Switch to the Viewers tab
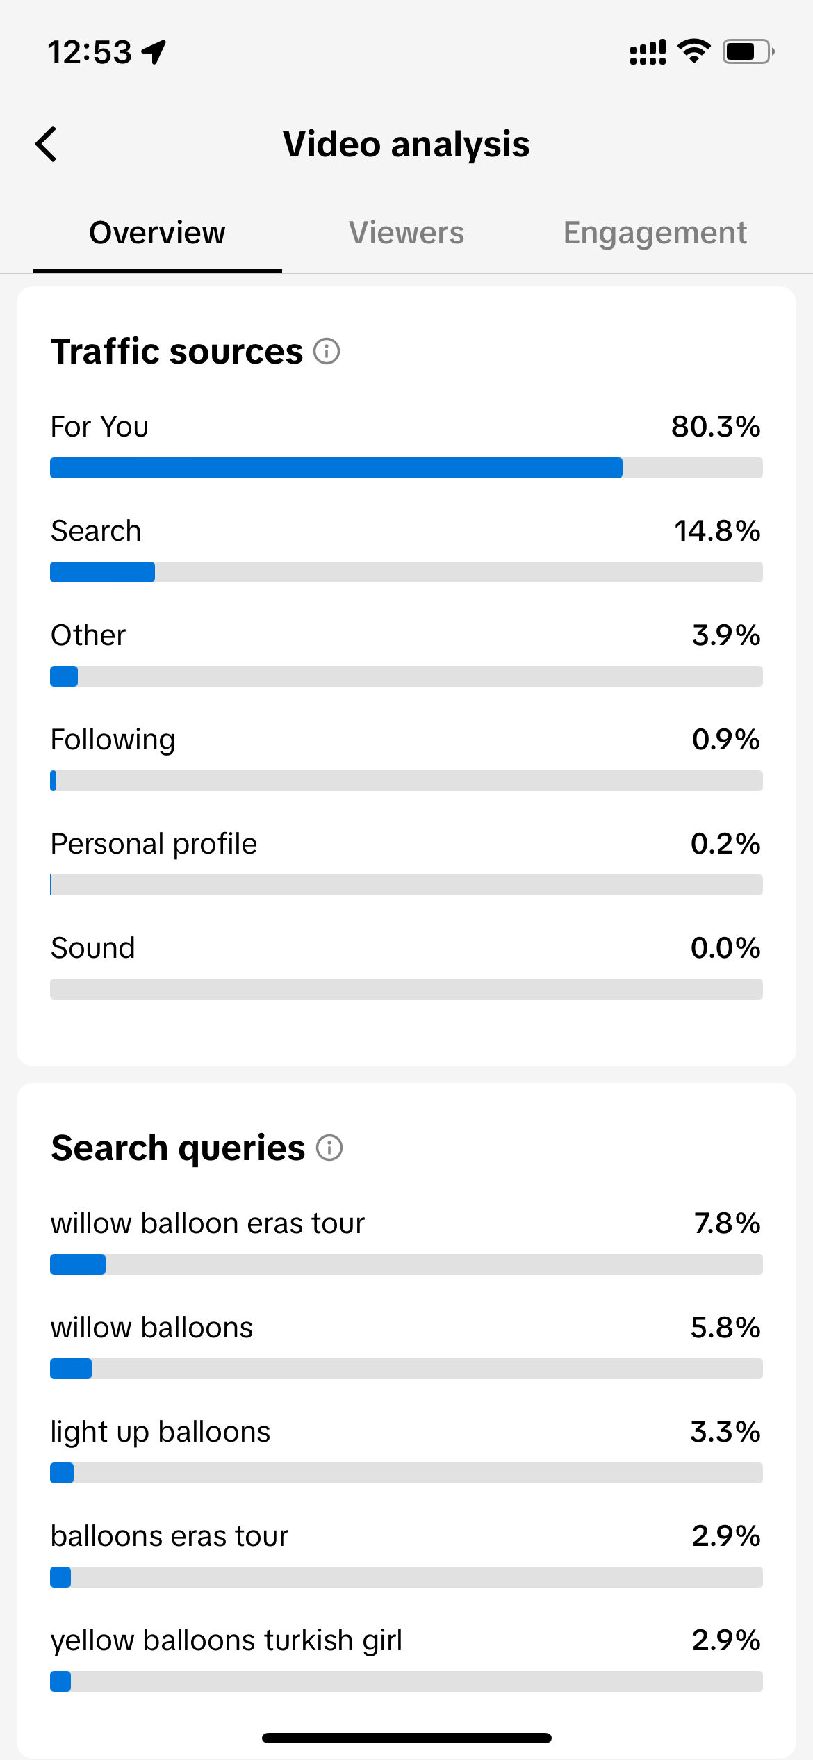 coord(406,233)
